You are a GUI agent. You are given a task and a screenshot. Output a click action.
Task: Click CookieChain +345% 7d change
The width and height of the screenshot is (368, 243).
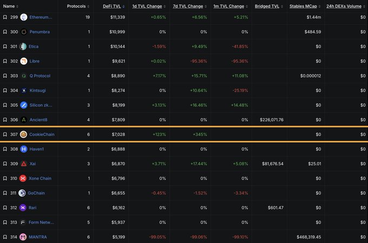click(200, 134)
